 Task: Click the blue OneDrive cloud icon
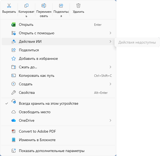(14, 120)
